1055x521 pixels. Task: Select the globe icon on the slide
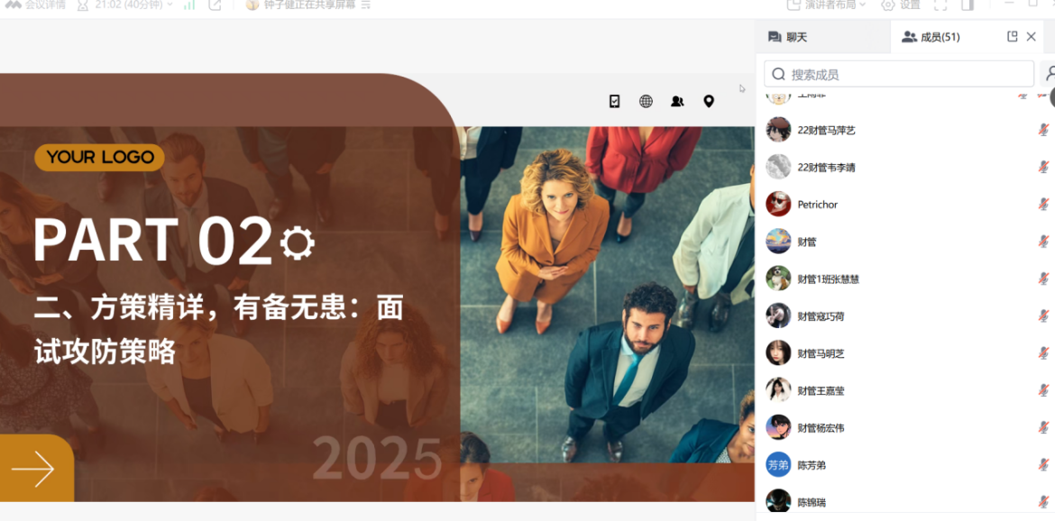(646, 100)
